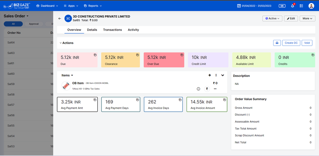319x156 pixels.
Task: Switch to the Details tab
Action: point(92,30)
